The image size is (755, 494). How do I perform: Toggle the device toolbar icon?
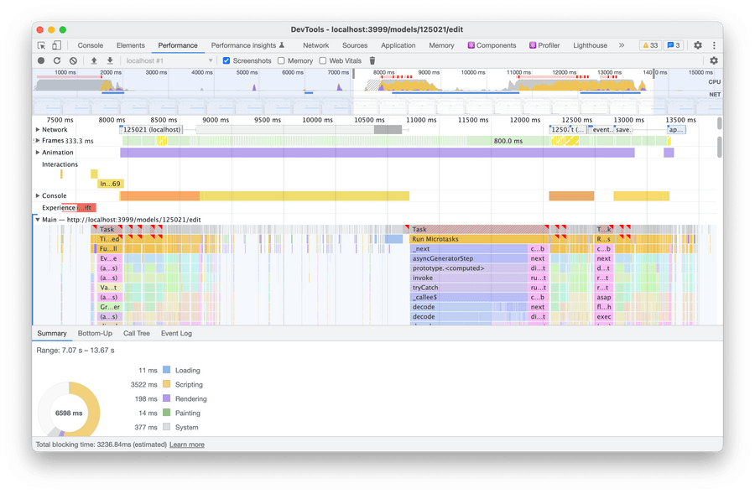point(56,45)
